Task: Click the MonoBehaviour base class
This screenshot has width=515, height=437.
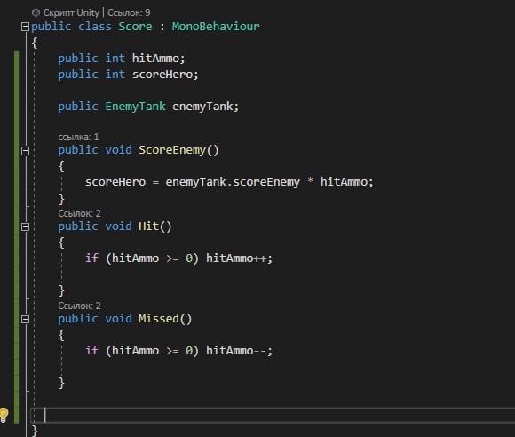Action: 216,27
